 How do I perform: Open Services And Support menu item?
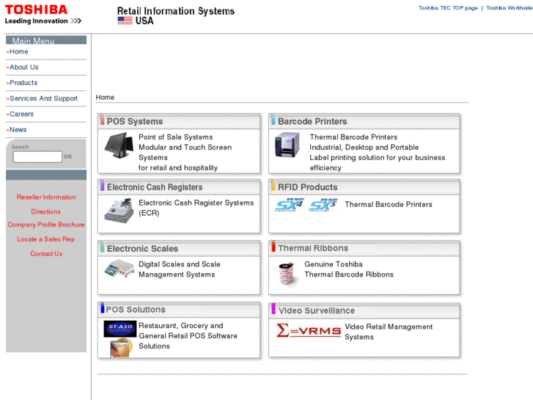point(43,98)
